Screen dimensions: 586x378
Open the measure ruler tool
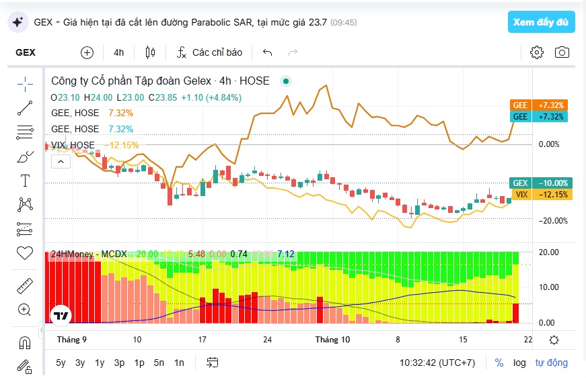point(25,286)
